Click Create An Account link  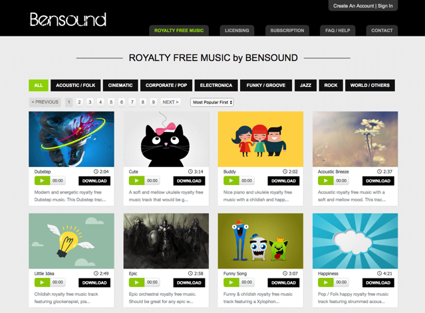click(x=353, y=6)
